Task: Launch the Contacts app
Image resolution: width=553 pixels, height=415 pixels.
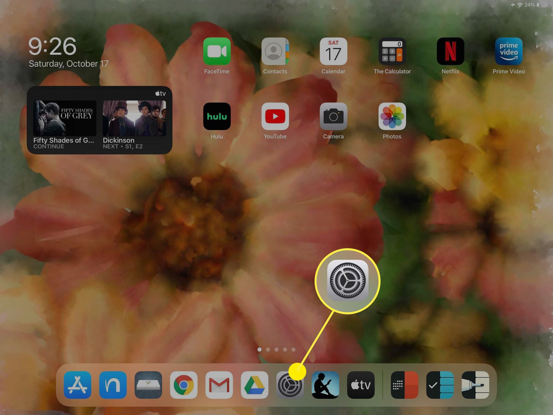Action: [275, 52]
